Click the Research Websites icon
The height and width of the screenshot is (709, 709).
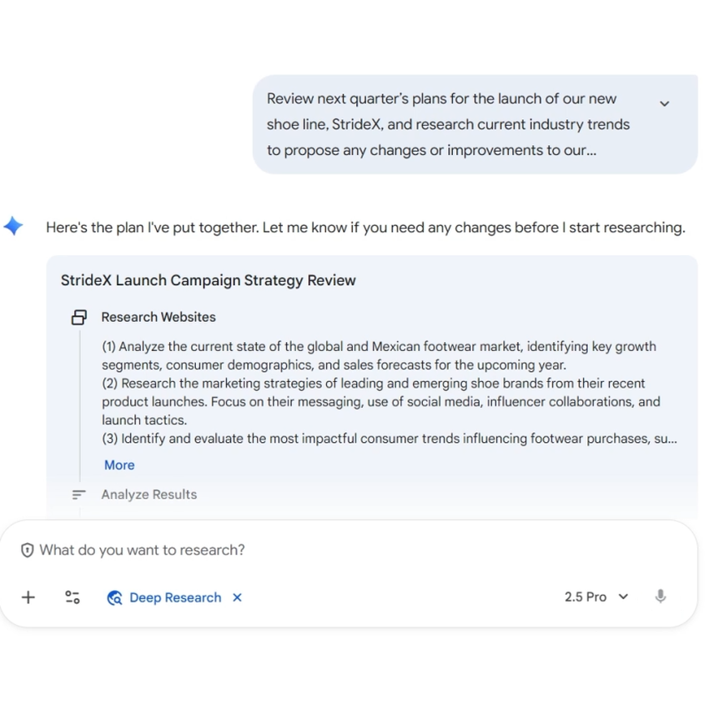click(79, 317)
